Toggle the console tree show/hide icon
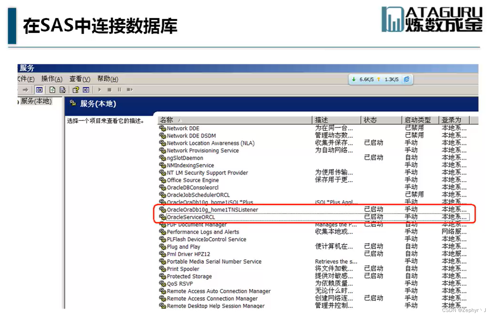This screenshot has width=491, height=316. coord(39,90)
